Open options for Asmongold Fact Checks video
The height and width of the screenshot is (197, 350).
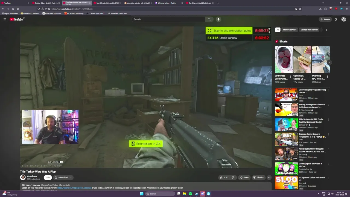[329, 149]
